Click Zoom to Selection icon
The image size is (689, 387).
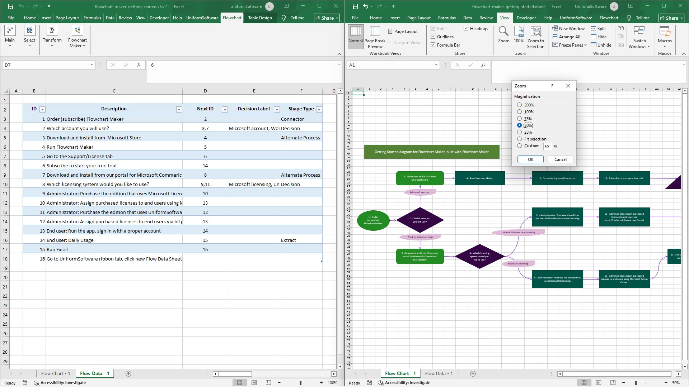535,32
